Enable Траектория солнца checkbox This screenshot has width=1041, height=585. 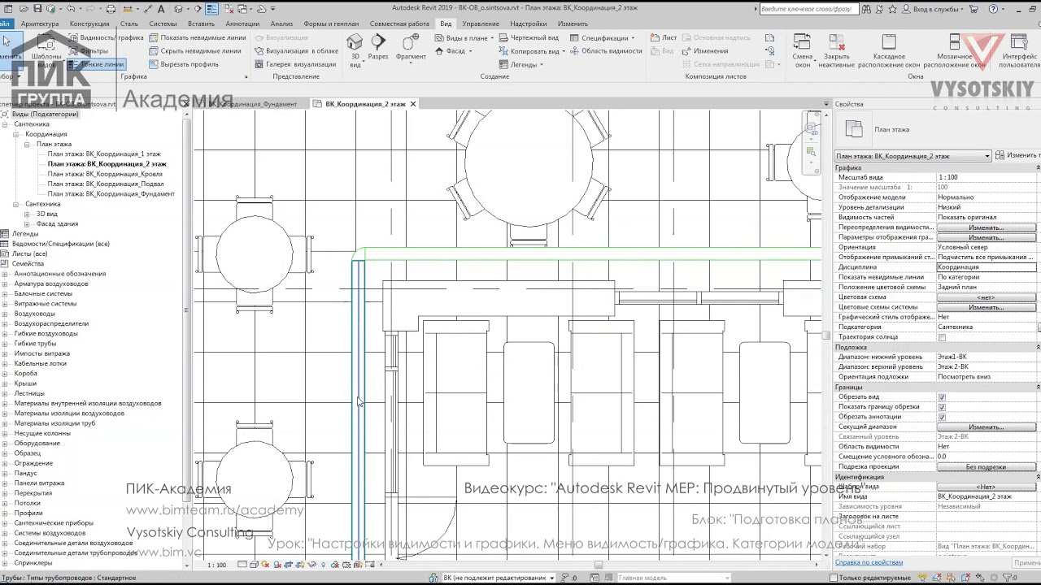[942, 337]
